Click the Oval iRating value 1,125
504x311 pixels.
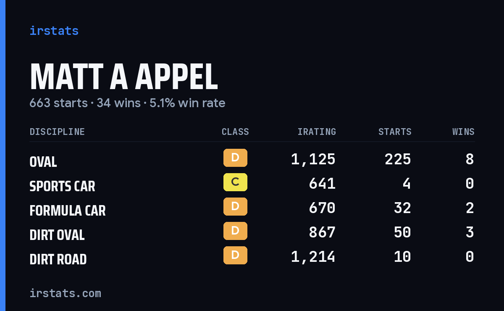click(x=313, y=159)
